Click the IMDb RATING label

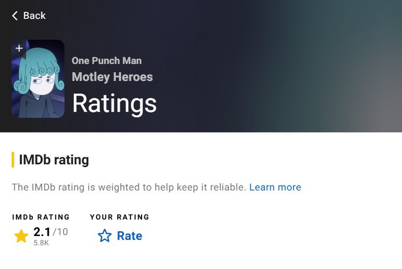tap(41, 217)
